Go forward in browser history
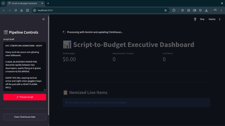Viewport: 225px width, 126px height. click(x=9, y=10)
